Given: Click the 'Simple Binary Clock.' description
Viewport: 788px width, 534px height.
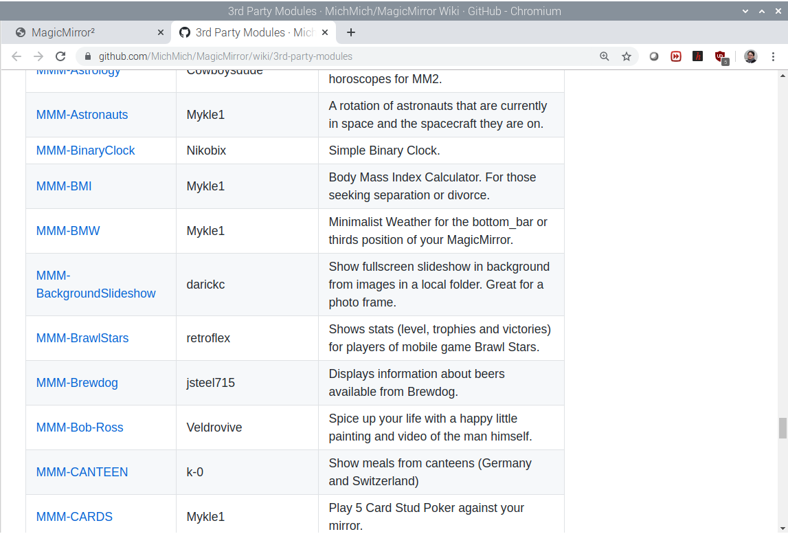Looking at the screenshot, I should click(385, 151).
